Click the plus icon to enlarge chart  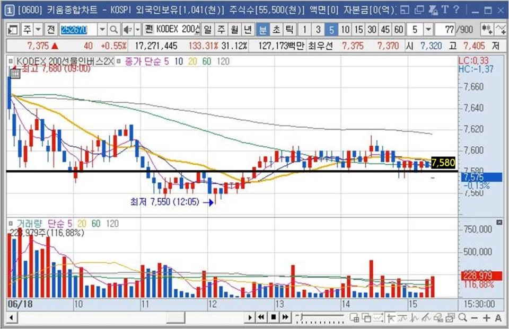point(486,317)
